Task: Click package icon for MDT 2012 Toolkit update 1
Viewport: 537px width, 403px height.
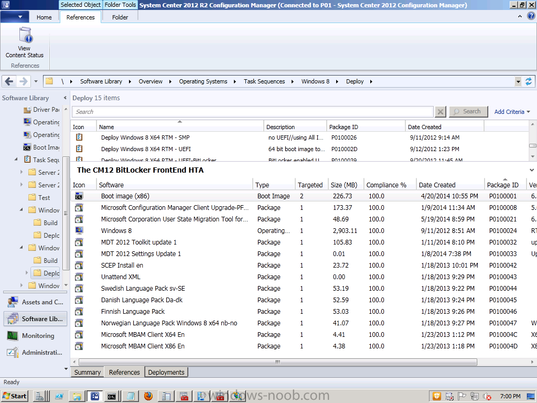Action: point(79,242)
